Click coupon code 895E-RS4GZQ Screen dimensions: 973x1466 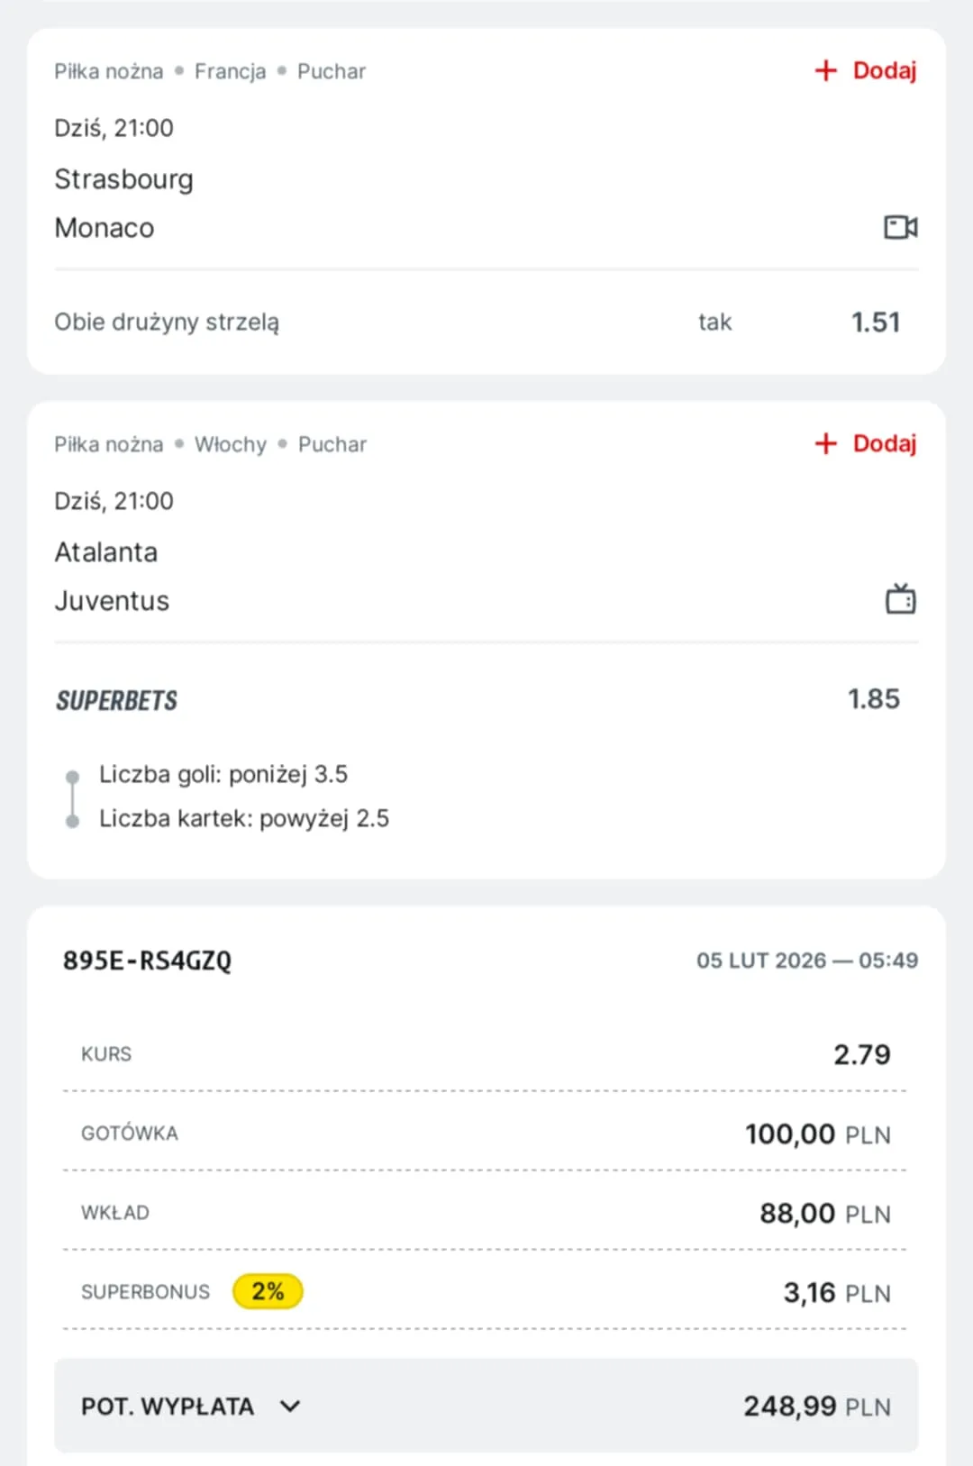click(x=147, y=961)
